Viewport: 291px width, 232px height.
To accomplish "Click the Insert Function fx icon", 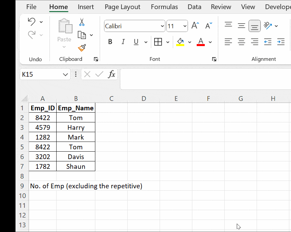I will (x=112, y=74).
